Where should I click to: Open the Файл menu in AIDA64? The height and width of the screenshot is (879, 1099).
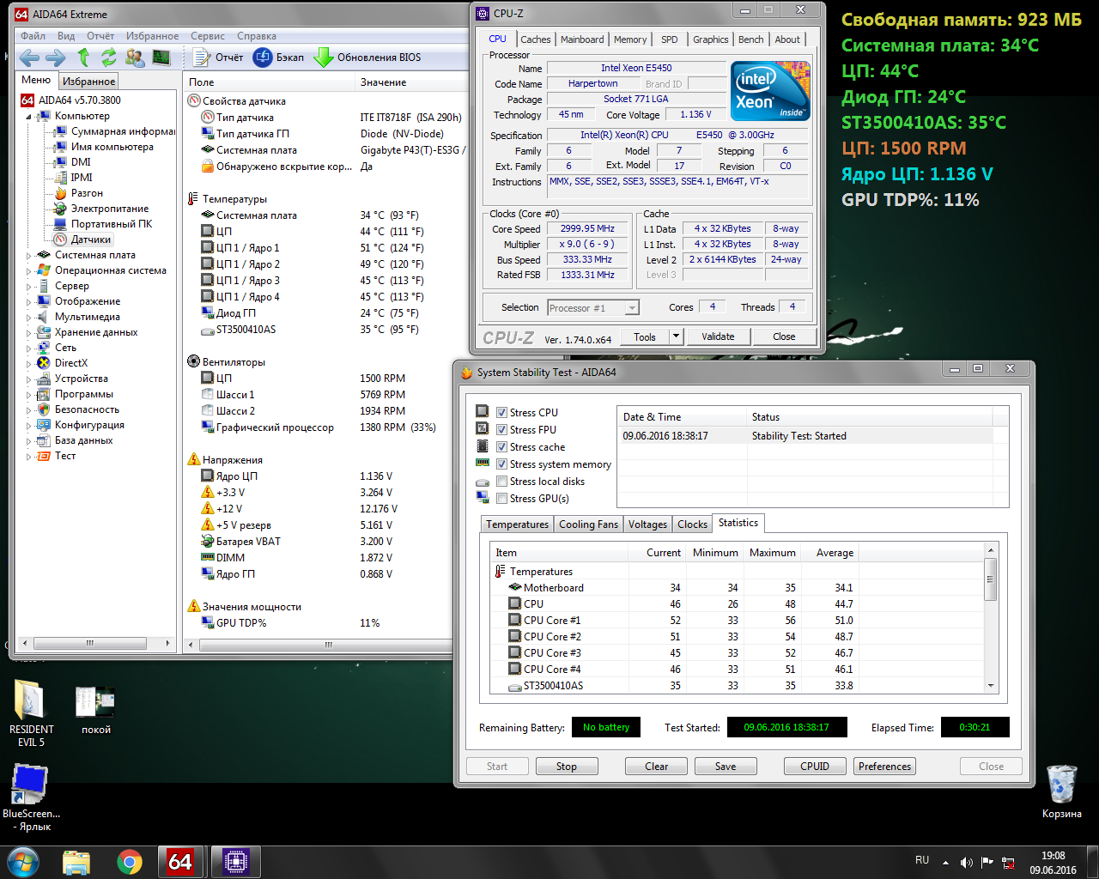pos(33,36)
